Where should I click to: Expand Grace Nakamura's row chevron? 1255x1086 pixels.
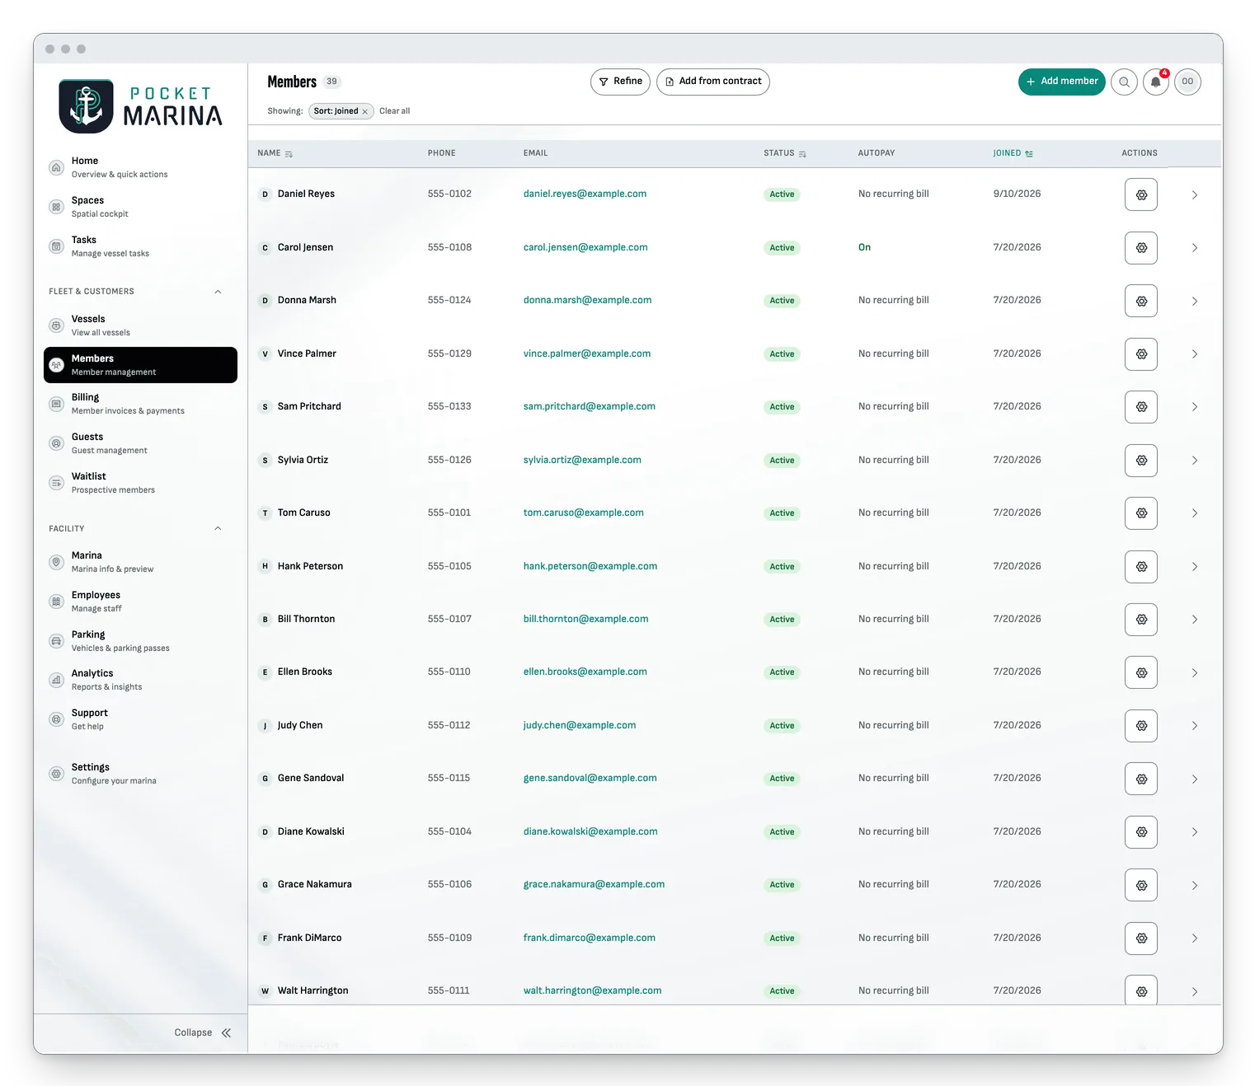pos(1194,886)
